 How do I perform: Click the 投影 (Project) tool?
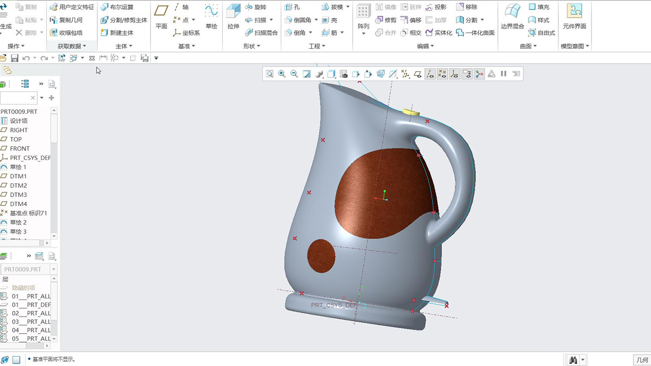click(x=436, y=7)
